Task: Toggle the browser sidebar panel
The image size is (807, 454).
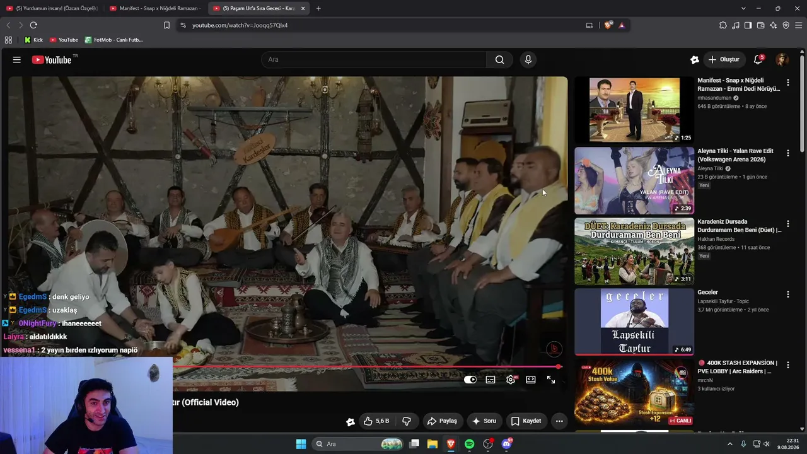Action: [748, 25]
